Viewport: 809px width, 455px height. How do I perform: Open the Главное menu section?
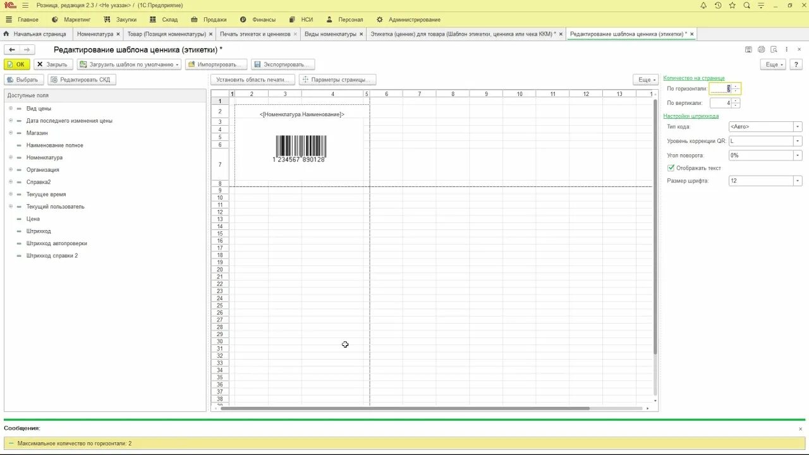pos(22,20)
